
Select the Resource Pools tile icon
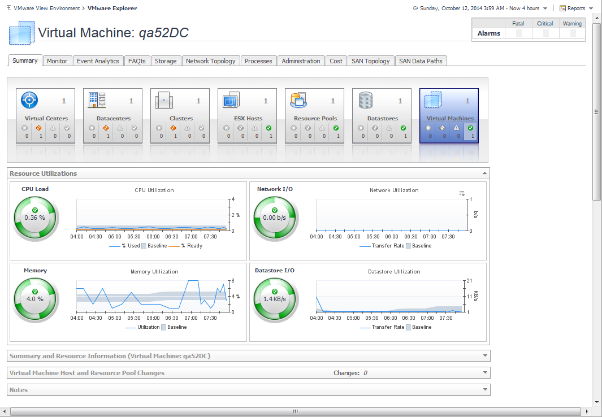298,101
